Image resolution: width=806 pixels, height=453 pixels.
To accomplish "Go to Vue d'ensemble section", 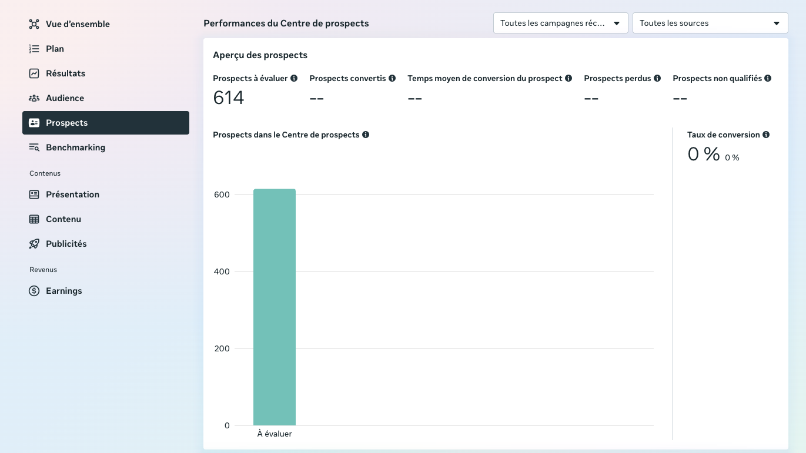I will 106,24.
